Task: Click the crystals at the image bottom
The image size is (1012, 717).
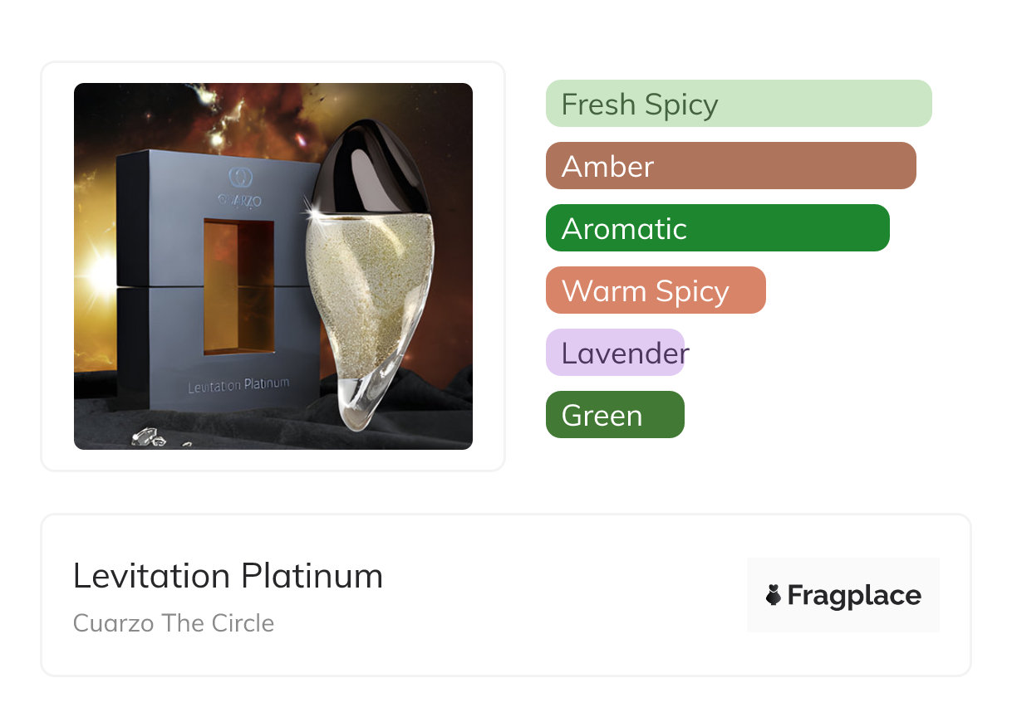Action: [146, 437]
